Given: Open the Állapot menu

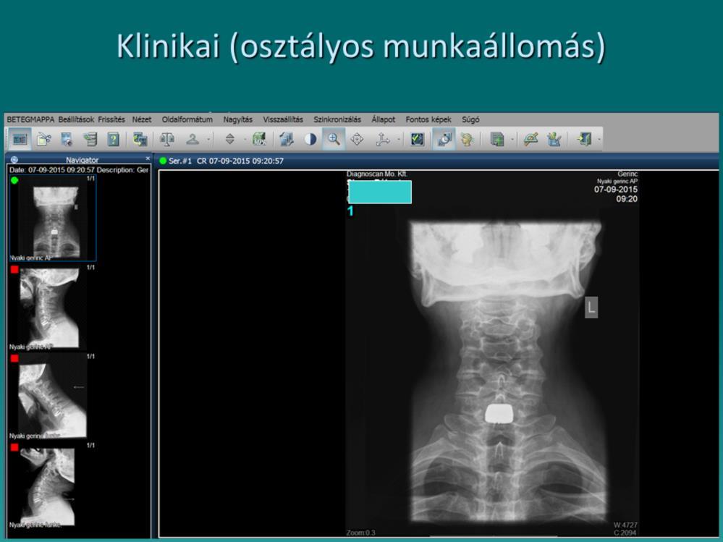Looking at the screenshot, I should click(384, 119).
